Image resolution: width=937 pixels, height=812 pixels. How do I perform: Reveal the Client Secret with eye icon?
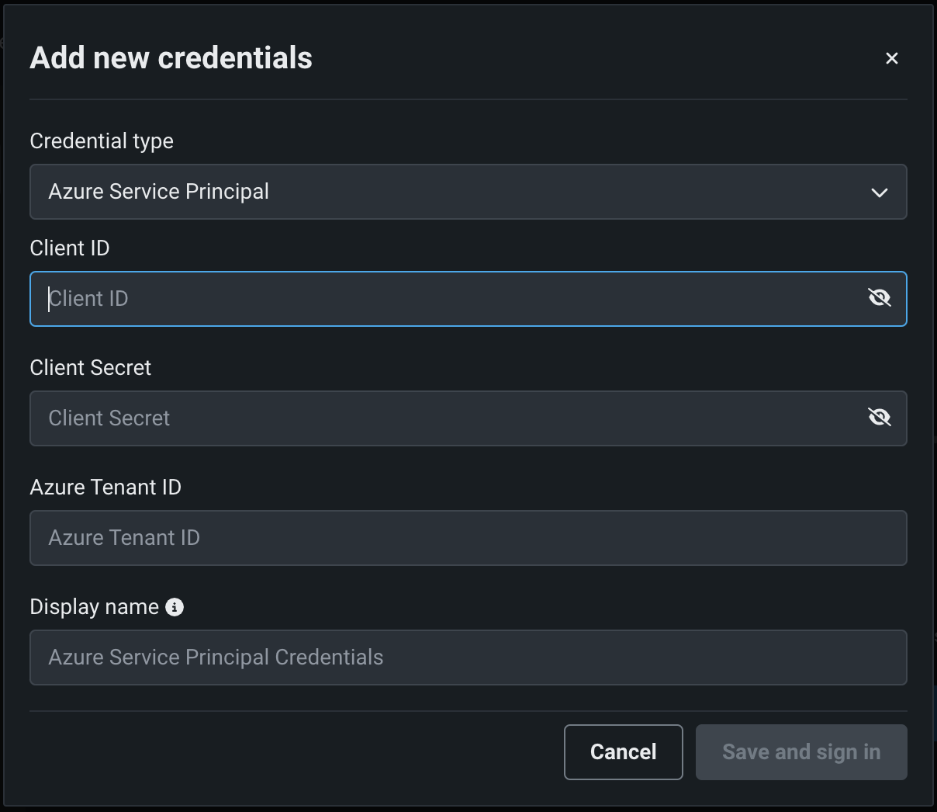pyautogui.click(x=879, y=418)
